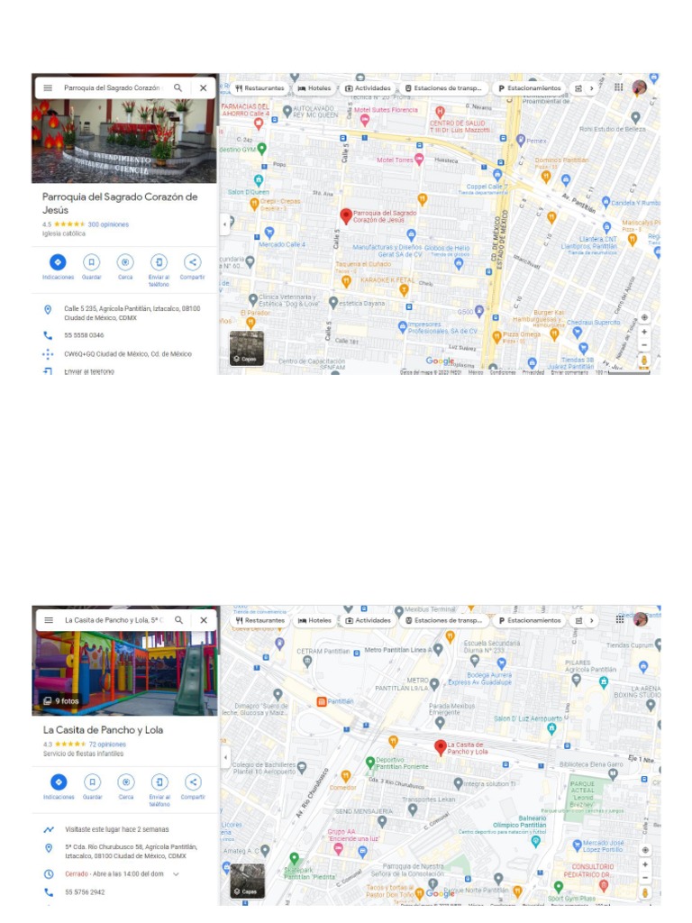The width and height of the screenshot is (692, 923).
Task: Select Restaurantes chip on the Casita map
Action: pyautogui.click(x=260, y=620)
